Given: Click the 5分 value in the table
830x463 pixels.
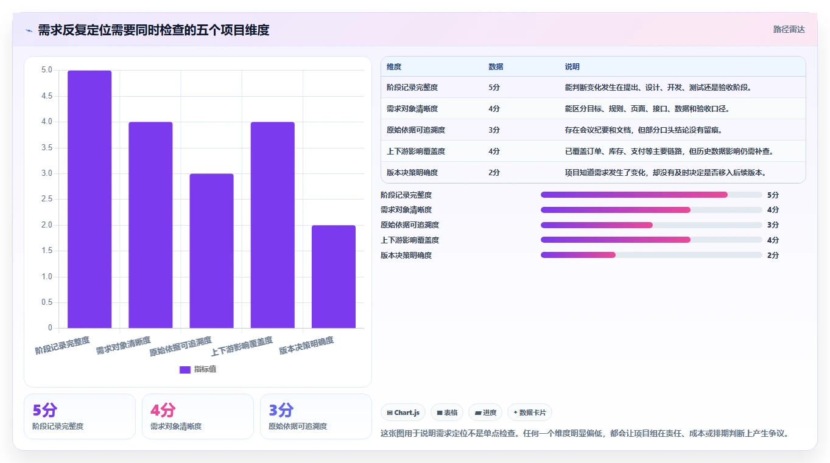Looking at the screenshot, I should (x=494, y=88).
